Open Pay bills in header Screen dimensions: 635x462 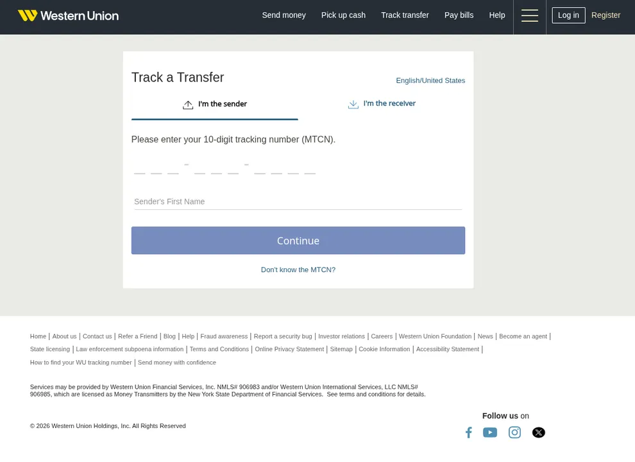[x=459, y=15]
